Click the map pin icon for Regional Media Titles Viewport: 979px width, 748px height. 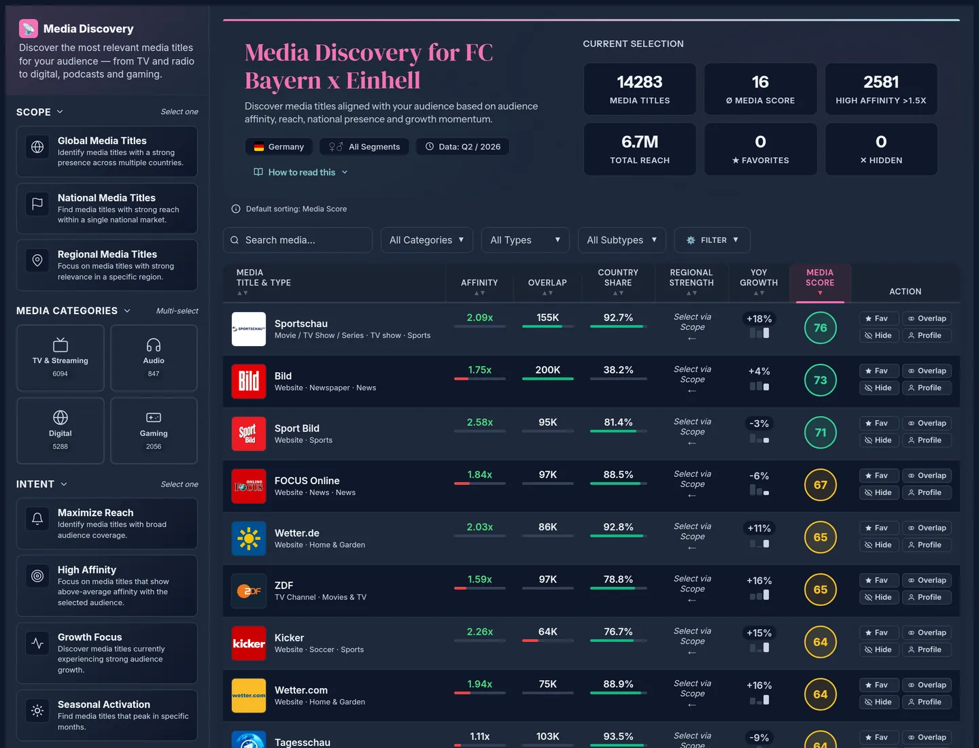(x=37, y=260)
